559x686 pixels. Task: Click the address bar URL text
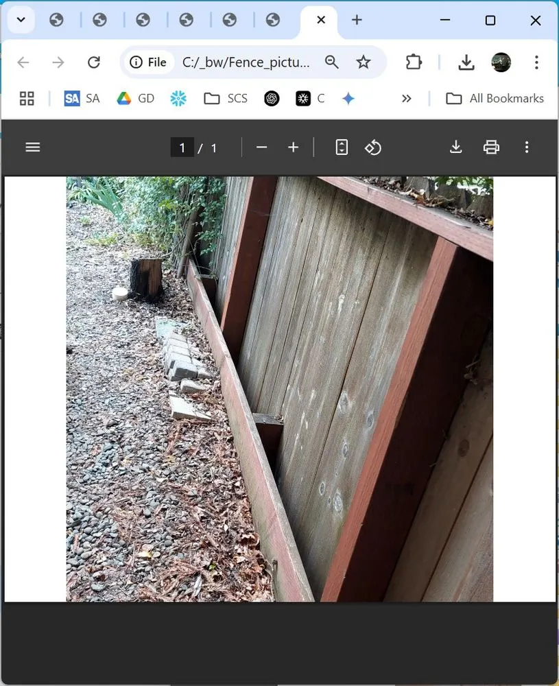point(246,62)
